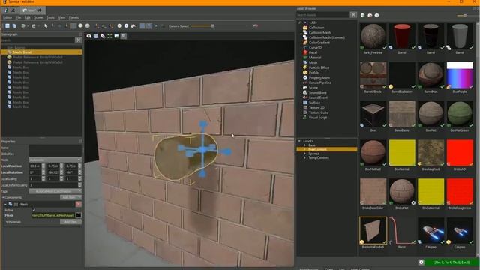The image size is (480, 270).
Task: Click the redo arrow icon
Action: [x=33, y=26]
